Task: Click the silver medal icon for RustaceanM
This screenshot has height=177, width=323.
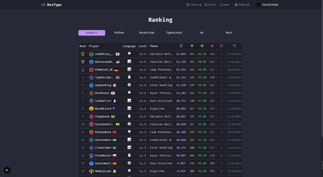Action: (83, 62)
